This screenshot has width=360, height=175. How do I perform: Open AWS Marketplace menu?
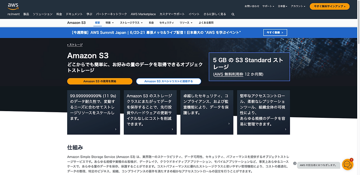pos(143,14)
